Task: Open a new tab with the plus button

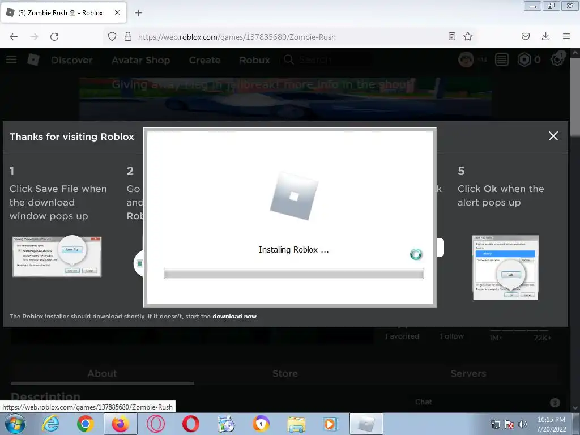Action: (x=139, y=13)
